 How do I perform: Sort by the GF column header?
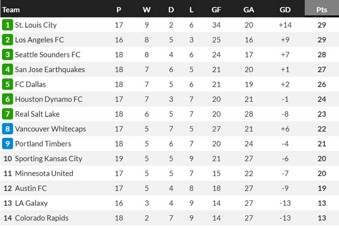click(216, 10)
